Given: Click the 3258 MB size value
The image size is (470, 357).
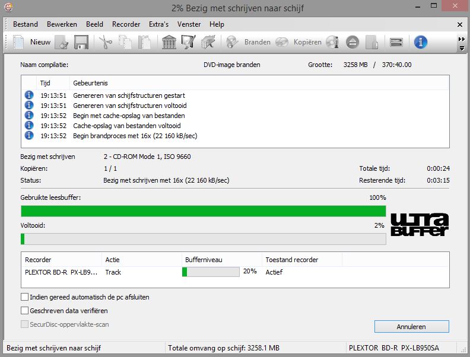Looking at the screenshot, I should 355,65.
